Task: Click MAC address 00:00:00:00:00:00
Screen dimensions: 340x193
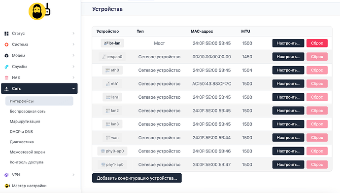Action: (211, 57)
